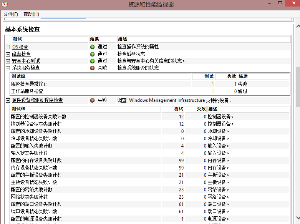
Task: Collapse the 硬件设备和驱动程序检查 section
Action: coord(8,100)
